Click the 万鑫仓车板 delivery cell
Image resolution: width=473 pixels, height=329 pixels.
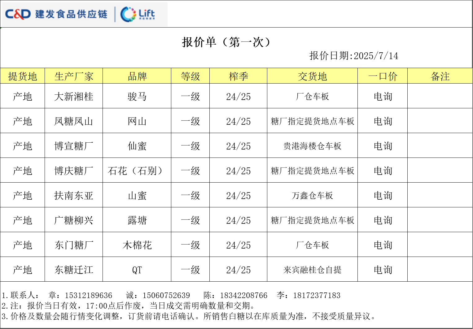(312, 196)
